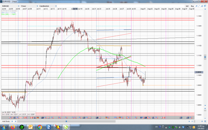Image resolution: width=208 pixels, height=130 pixels.
Task: Click the EUR/USD (Candlestick) legend label
Action: click(9, 11)
